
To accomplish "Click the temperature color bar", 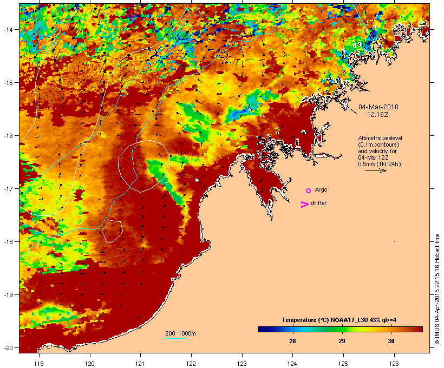I will click(x=340, y=329).
